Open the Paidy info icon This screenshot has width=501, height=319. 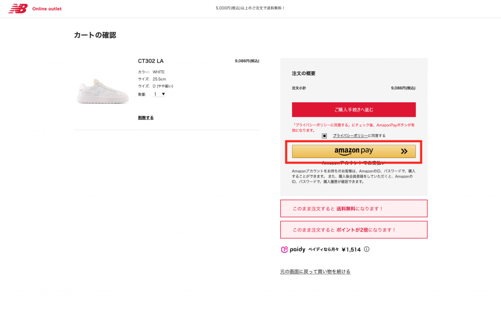tap(366, 249)
